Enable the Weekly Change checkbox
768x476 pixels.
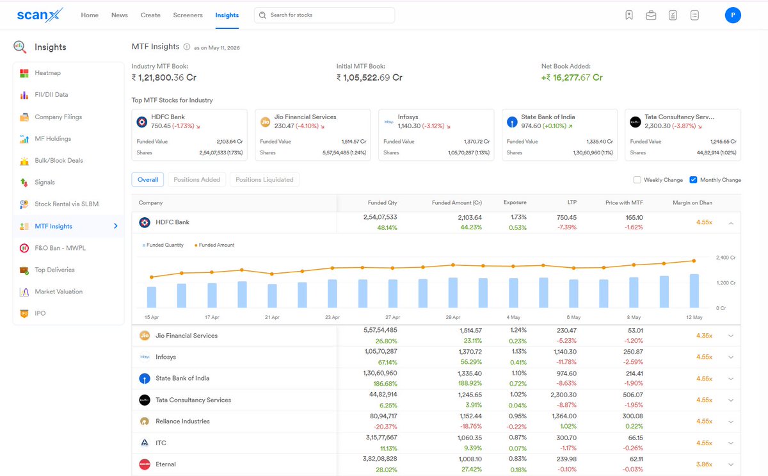tap(637, 180)
